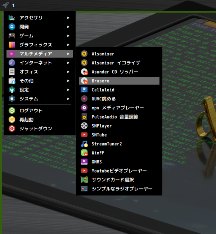Click the mpv メディアプレーヤー icon

point(84,108)
